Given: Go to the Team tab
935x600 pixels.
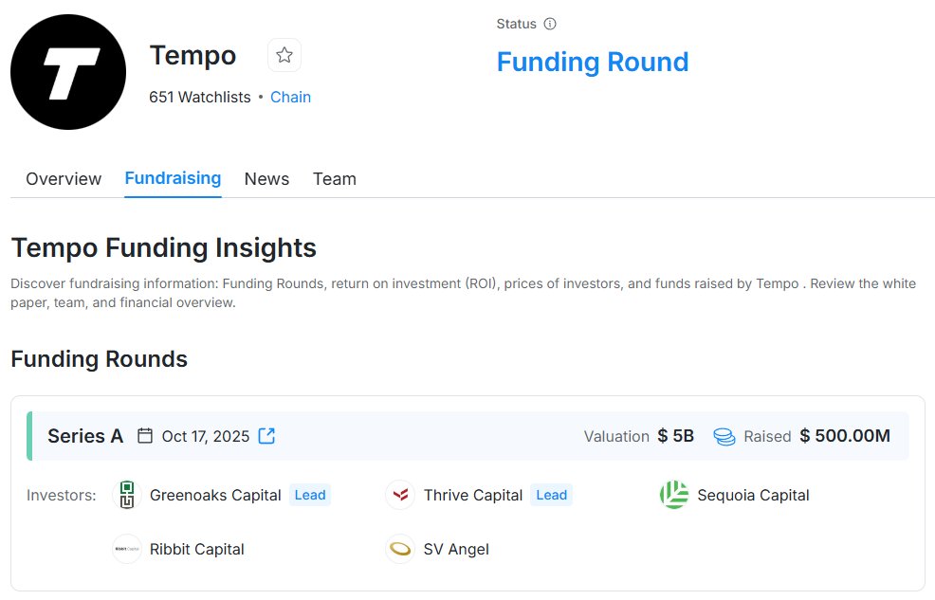Looking at the screenshot, I should (x=335, y=179).
